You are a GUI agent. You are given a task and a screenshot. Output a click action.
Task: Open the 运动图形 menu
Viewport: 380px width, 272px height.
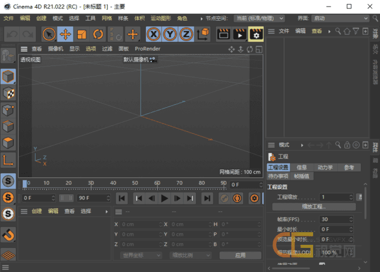click(x=160, y=19)
